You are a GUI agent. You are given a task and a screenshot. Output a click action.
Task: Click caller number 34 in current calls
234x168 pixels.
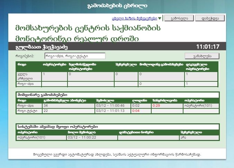click(45, 105)
